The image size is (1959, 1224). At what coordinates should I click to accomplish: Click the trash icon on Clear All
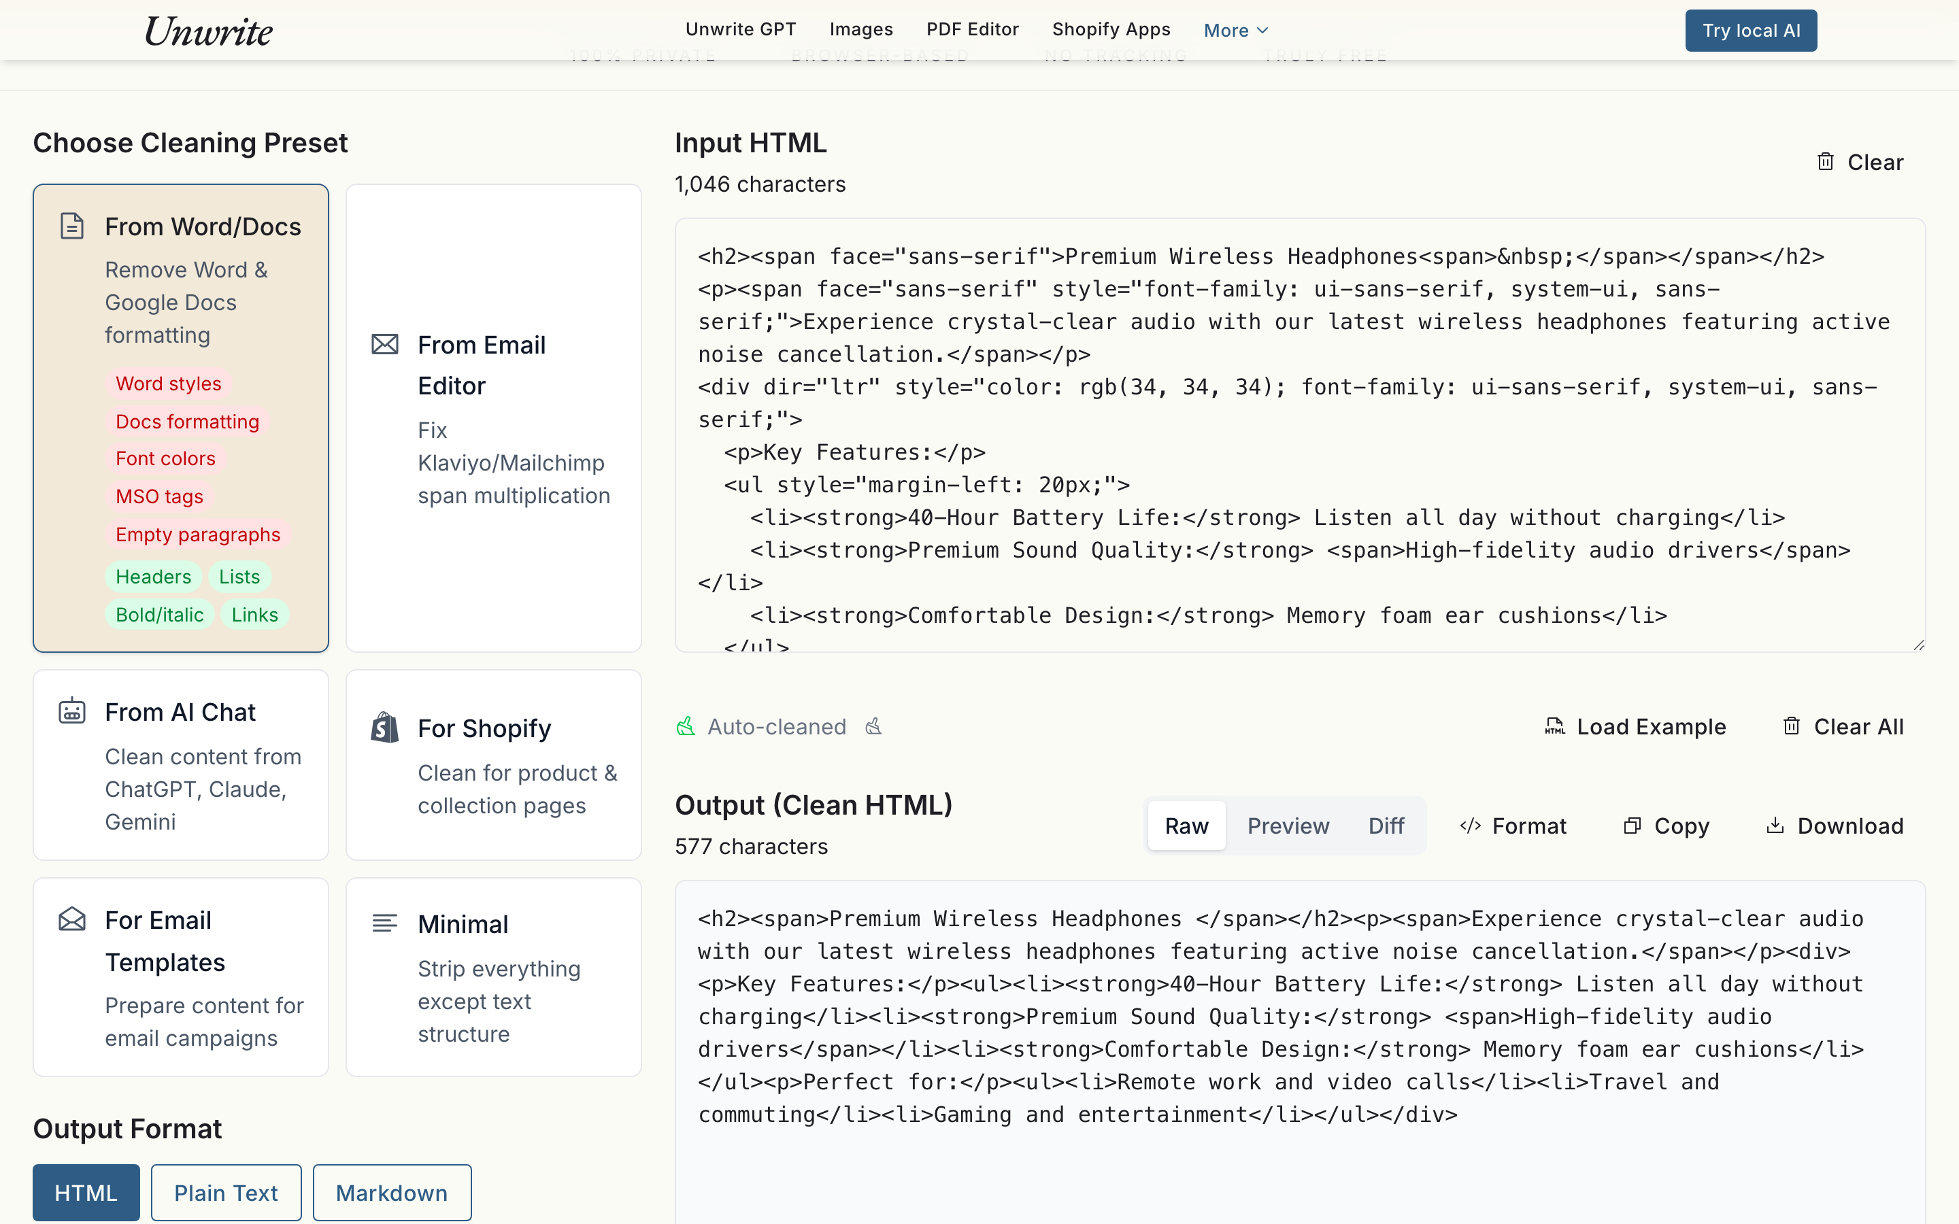(x=1792, y=726)
